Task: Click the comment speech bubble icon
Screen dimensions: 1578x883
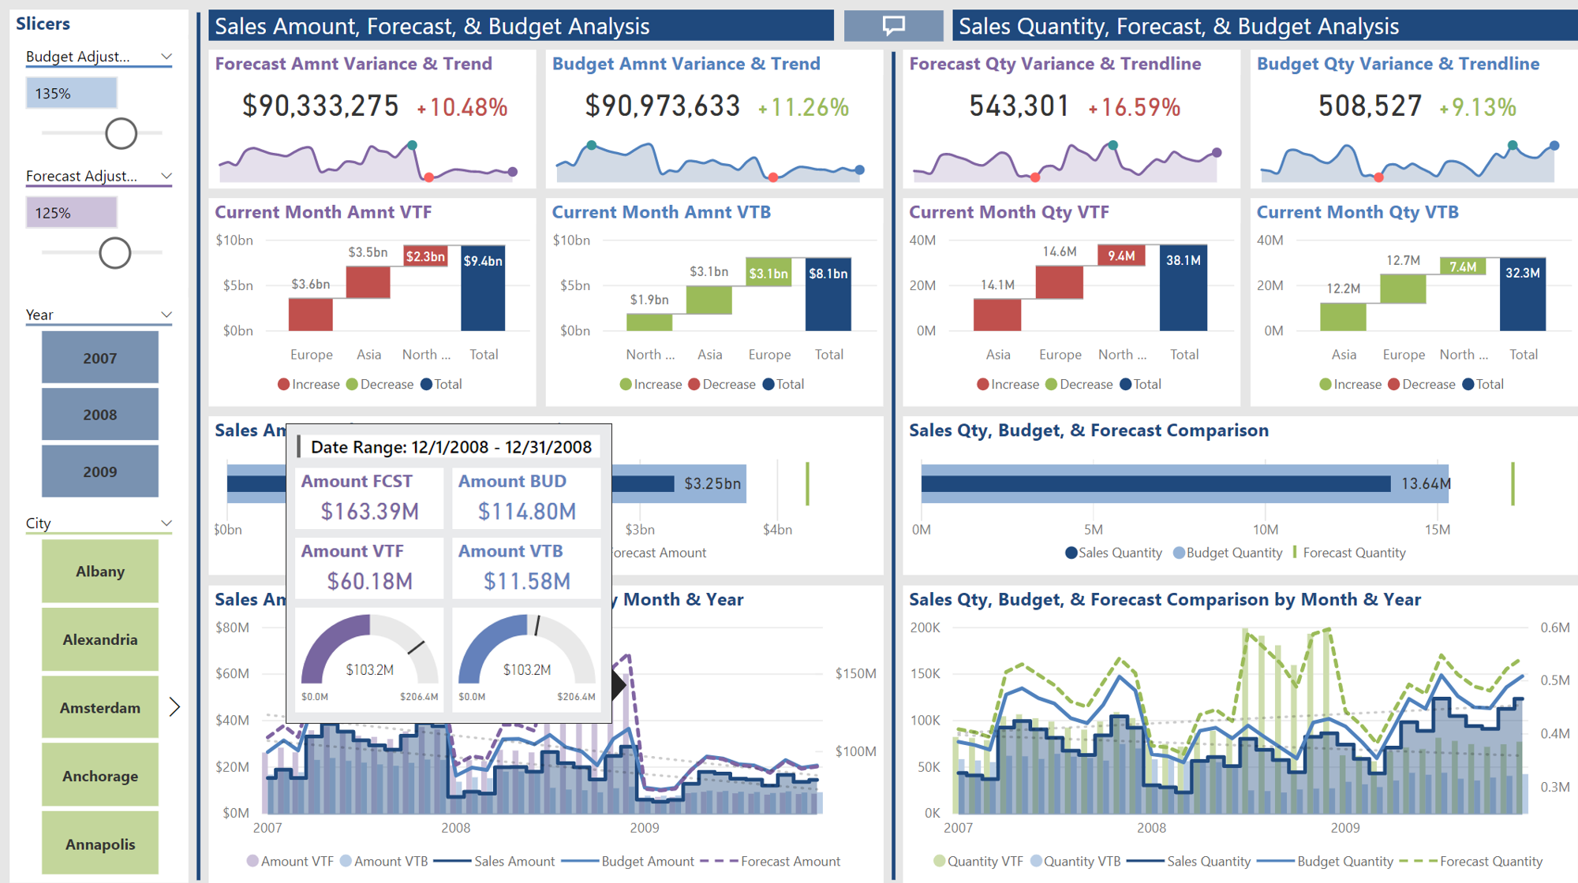Action: point(892,24)
